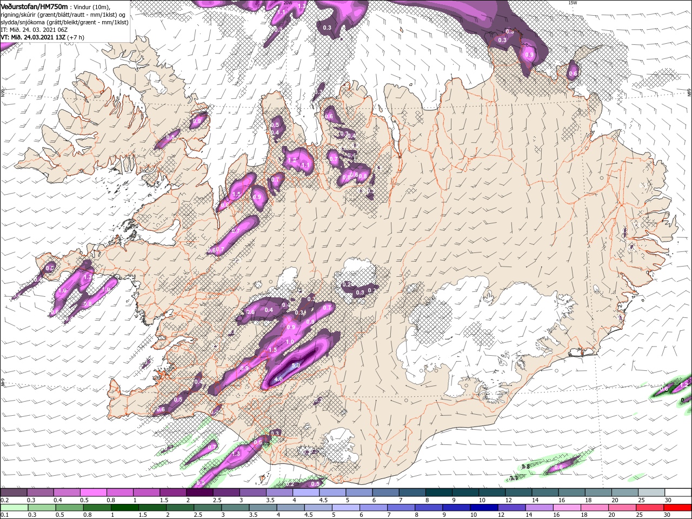Image resolution: width=692 pixels, height=519 pixels.
Task: Click the '30' label under the top legend row
Action: click(669, 500)
